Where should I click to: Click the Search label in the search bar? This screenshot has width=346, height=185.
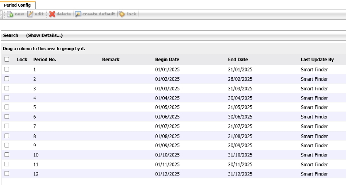click(10, 36)
